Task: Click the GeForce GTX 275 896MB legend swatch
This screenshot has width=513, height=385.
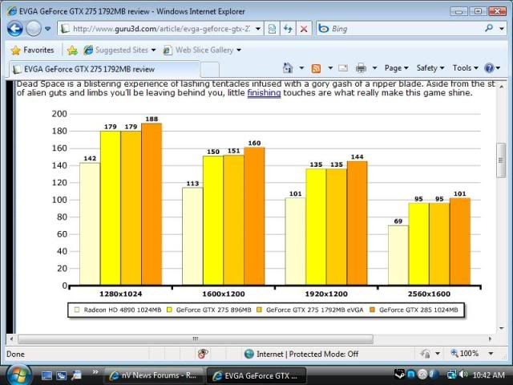Action: (169, 310)
